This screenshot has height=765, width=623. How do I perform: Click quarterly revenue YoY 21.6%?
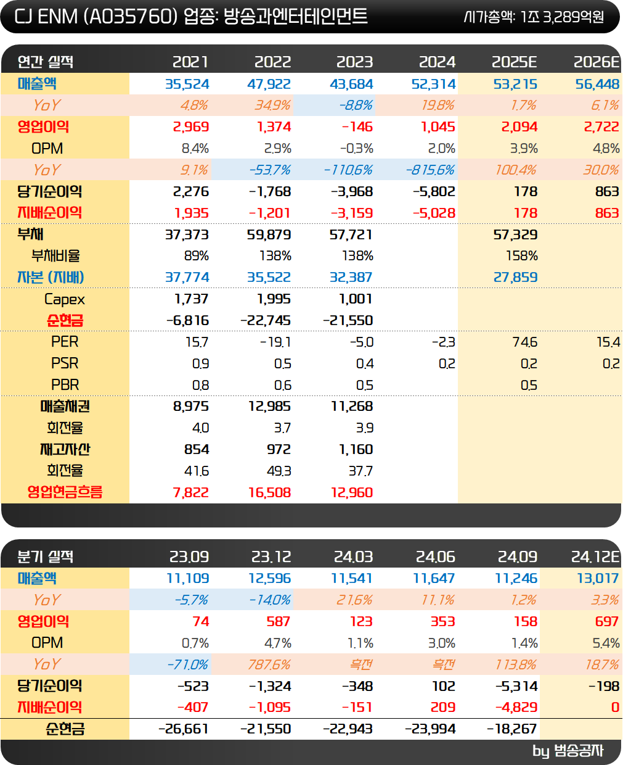coord(354,600)
